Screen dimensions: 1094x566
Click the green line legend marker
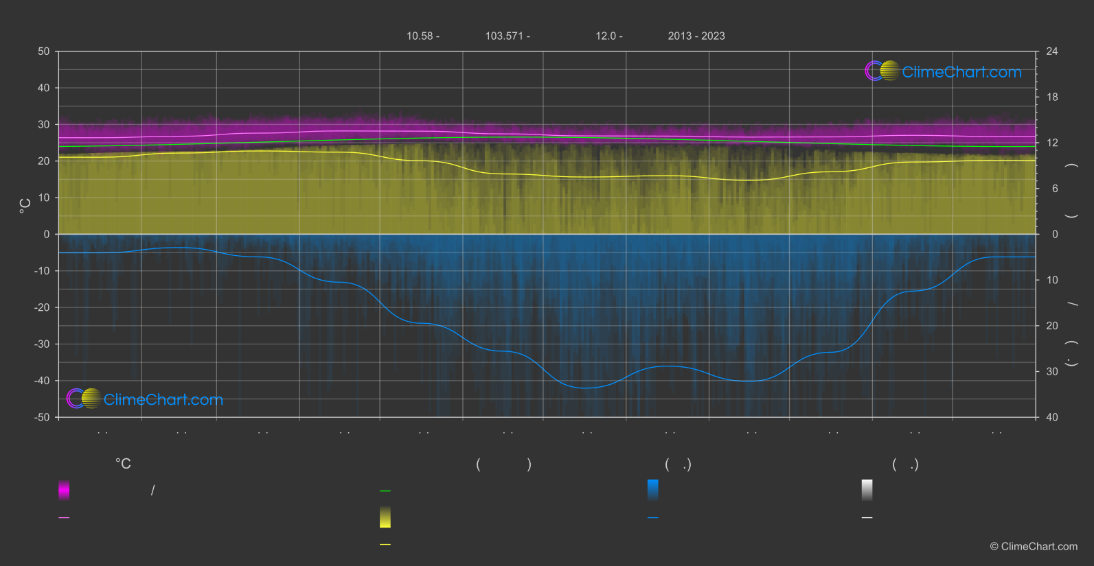(x=385, y=491)
